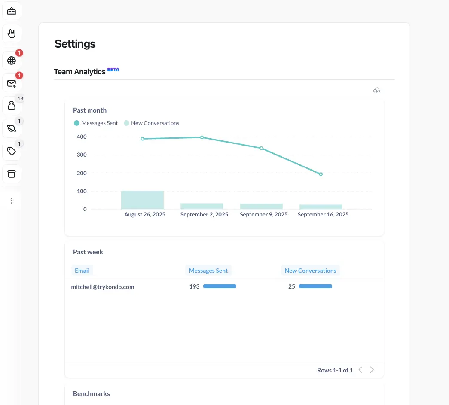Viewport: 449px width, 405px height.
Task: Click the cloud download export icon
Action: click(376, 90)
